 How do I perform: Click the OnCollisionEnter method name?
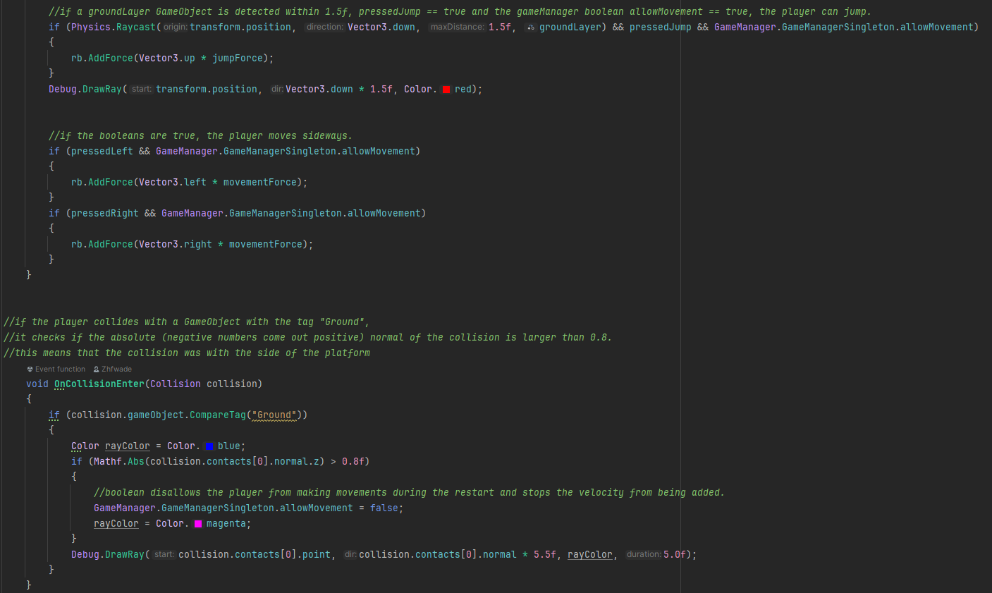tap(99, 384)
